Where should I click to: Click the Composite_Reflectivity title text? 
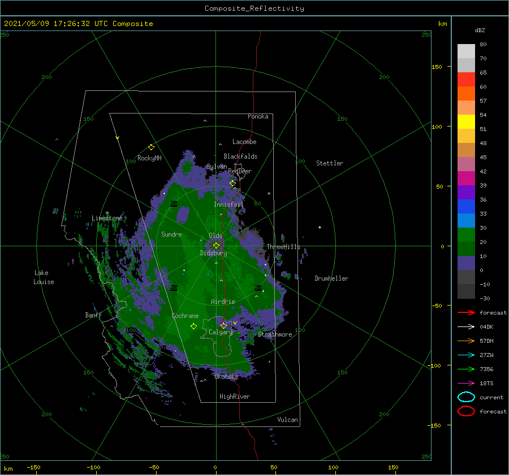pos(255,8)
